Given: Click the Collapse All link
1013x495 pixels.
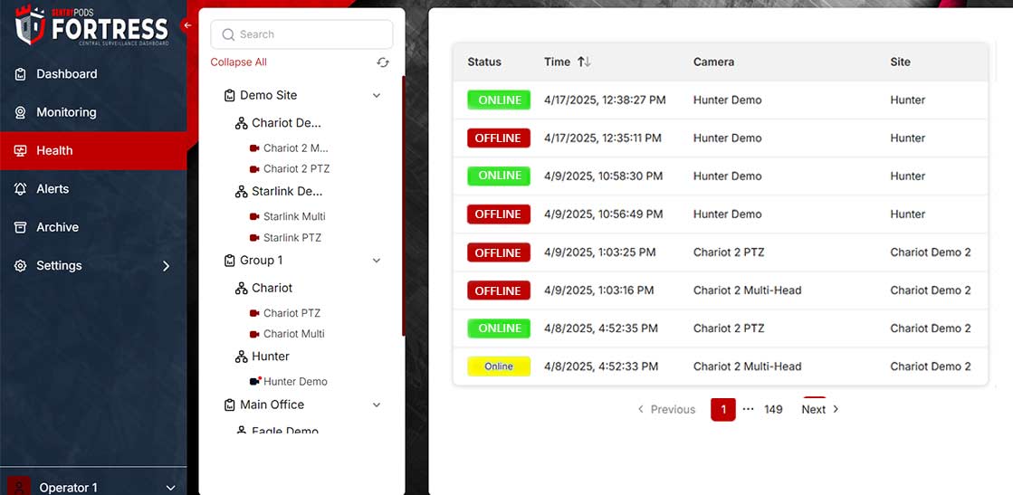Looking at the screenshot, I should (x=238, y=62).
